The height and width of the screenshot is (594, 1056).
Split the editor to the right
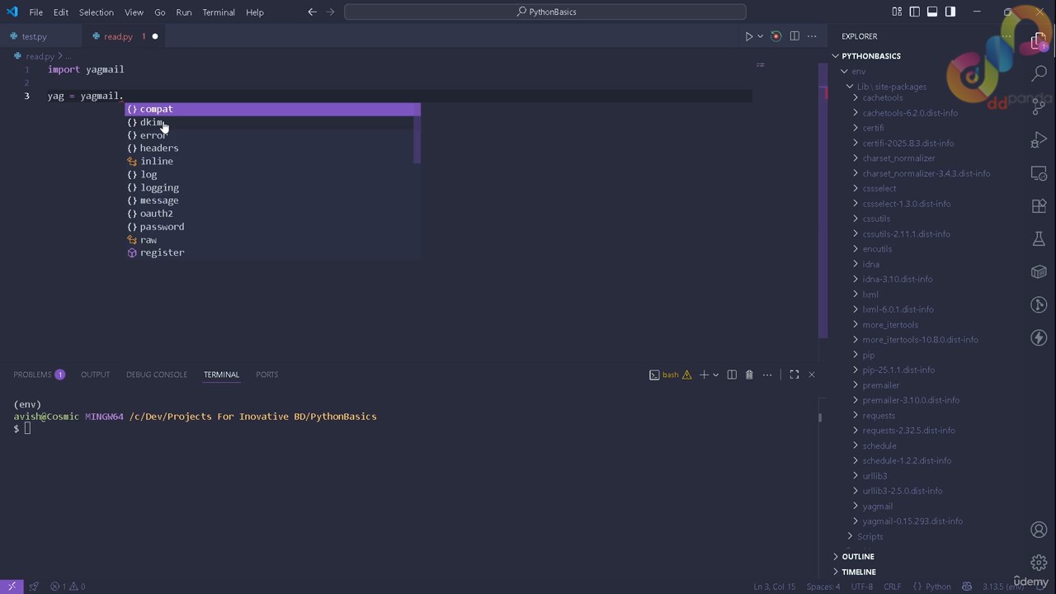pos(794,36)
